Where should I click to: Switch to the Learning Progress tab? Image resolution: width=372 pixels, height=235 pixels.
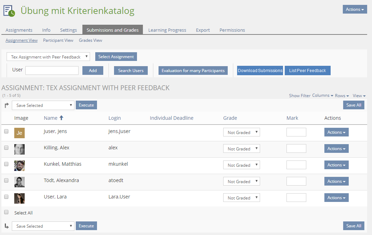point(167,30)
